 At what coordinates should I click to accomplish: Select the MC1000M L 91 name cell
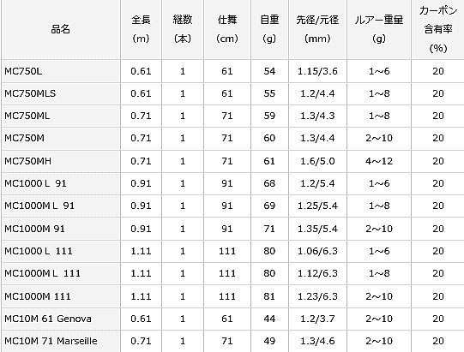pos(61,206)
